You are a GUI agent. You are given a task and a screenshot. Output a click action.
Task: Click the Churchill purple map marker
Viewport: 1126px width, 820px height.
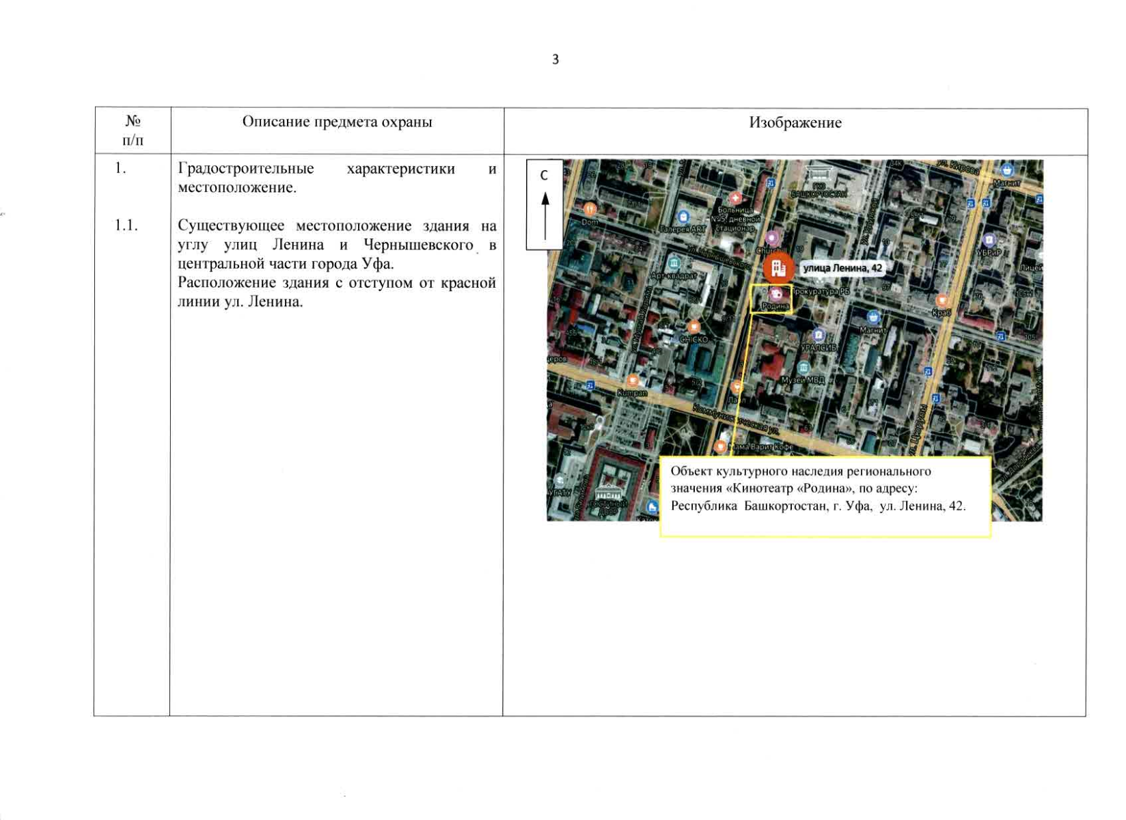(771, 238)
